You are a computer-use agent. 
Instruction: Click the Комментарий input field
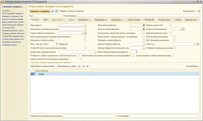pyautogui.click(x=164, y=116)
